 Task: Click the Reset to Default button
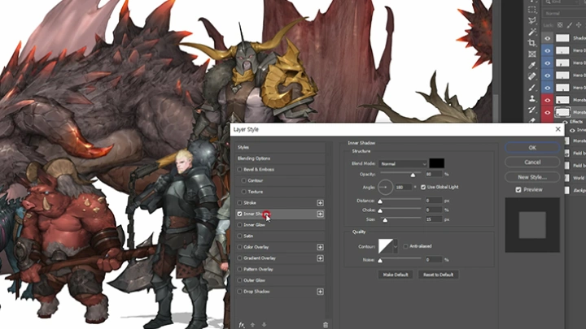click(438, 275)
